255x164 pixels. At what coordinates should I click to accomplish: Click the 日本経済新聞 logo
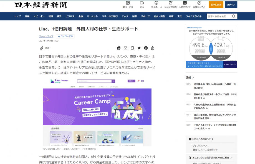pyautogui.click(x=41, y=5)
